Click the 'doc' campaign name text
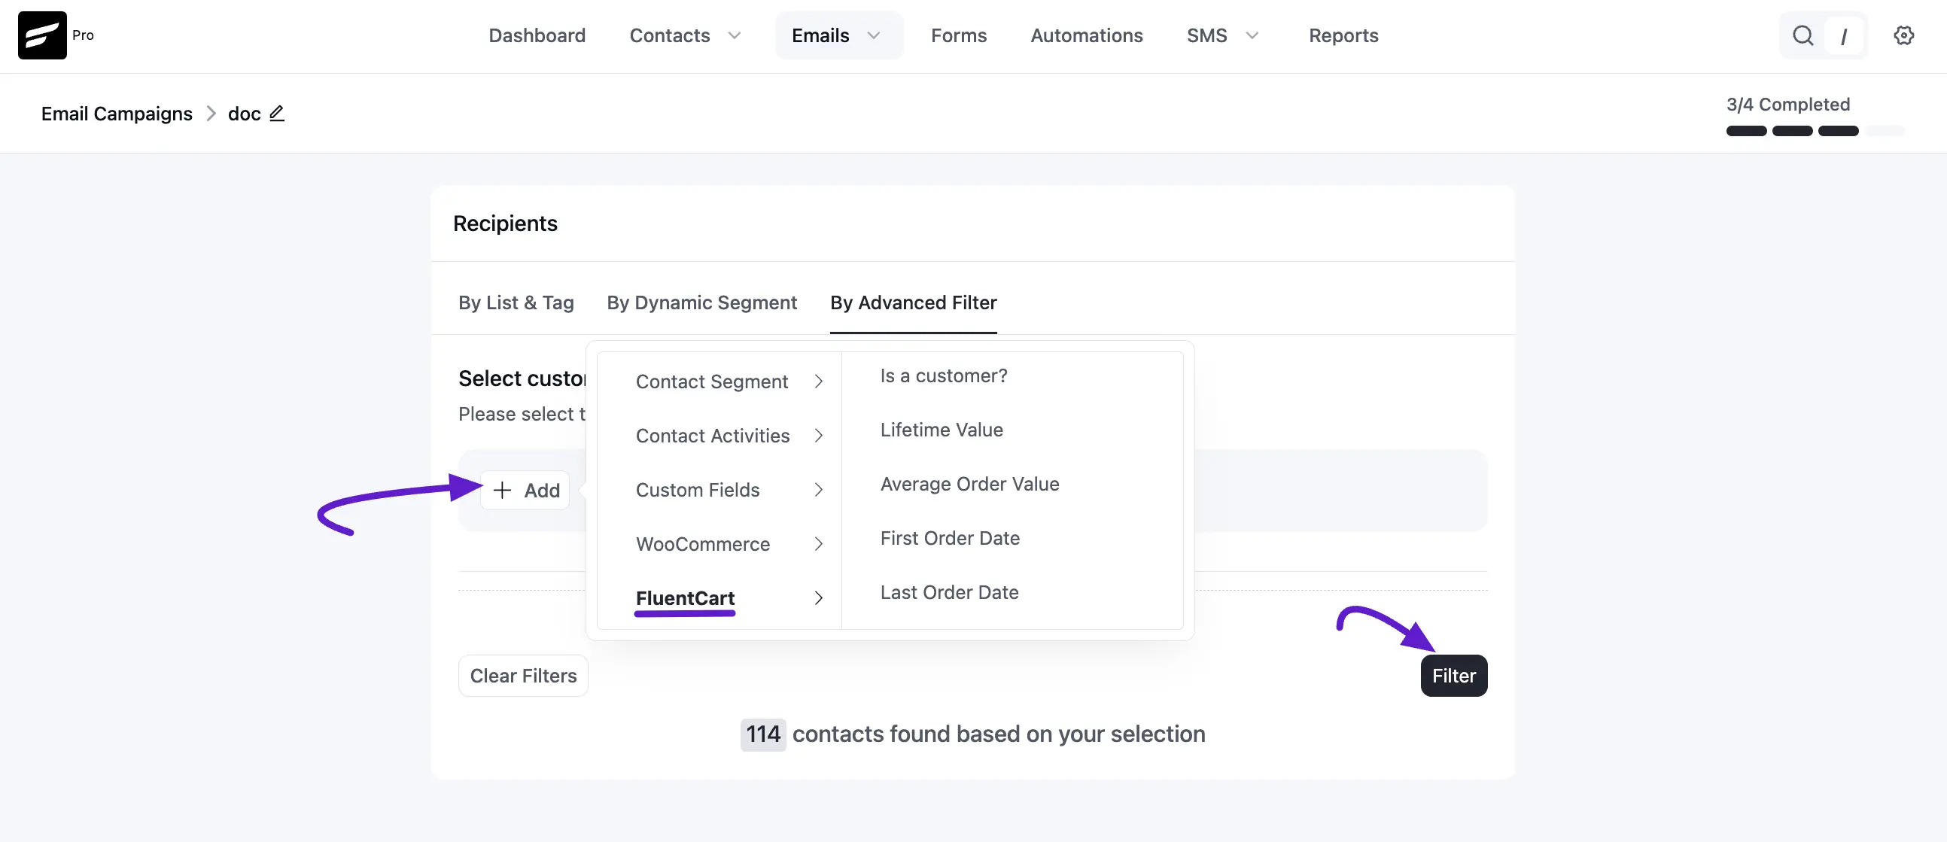1947x842 pixels. (x=244, y=114)
